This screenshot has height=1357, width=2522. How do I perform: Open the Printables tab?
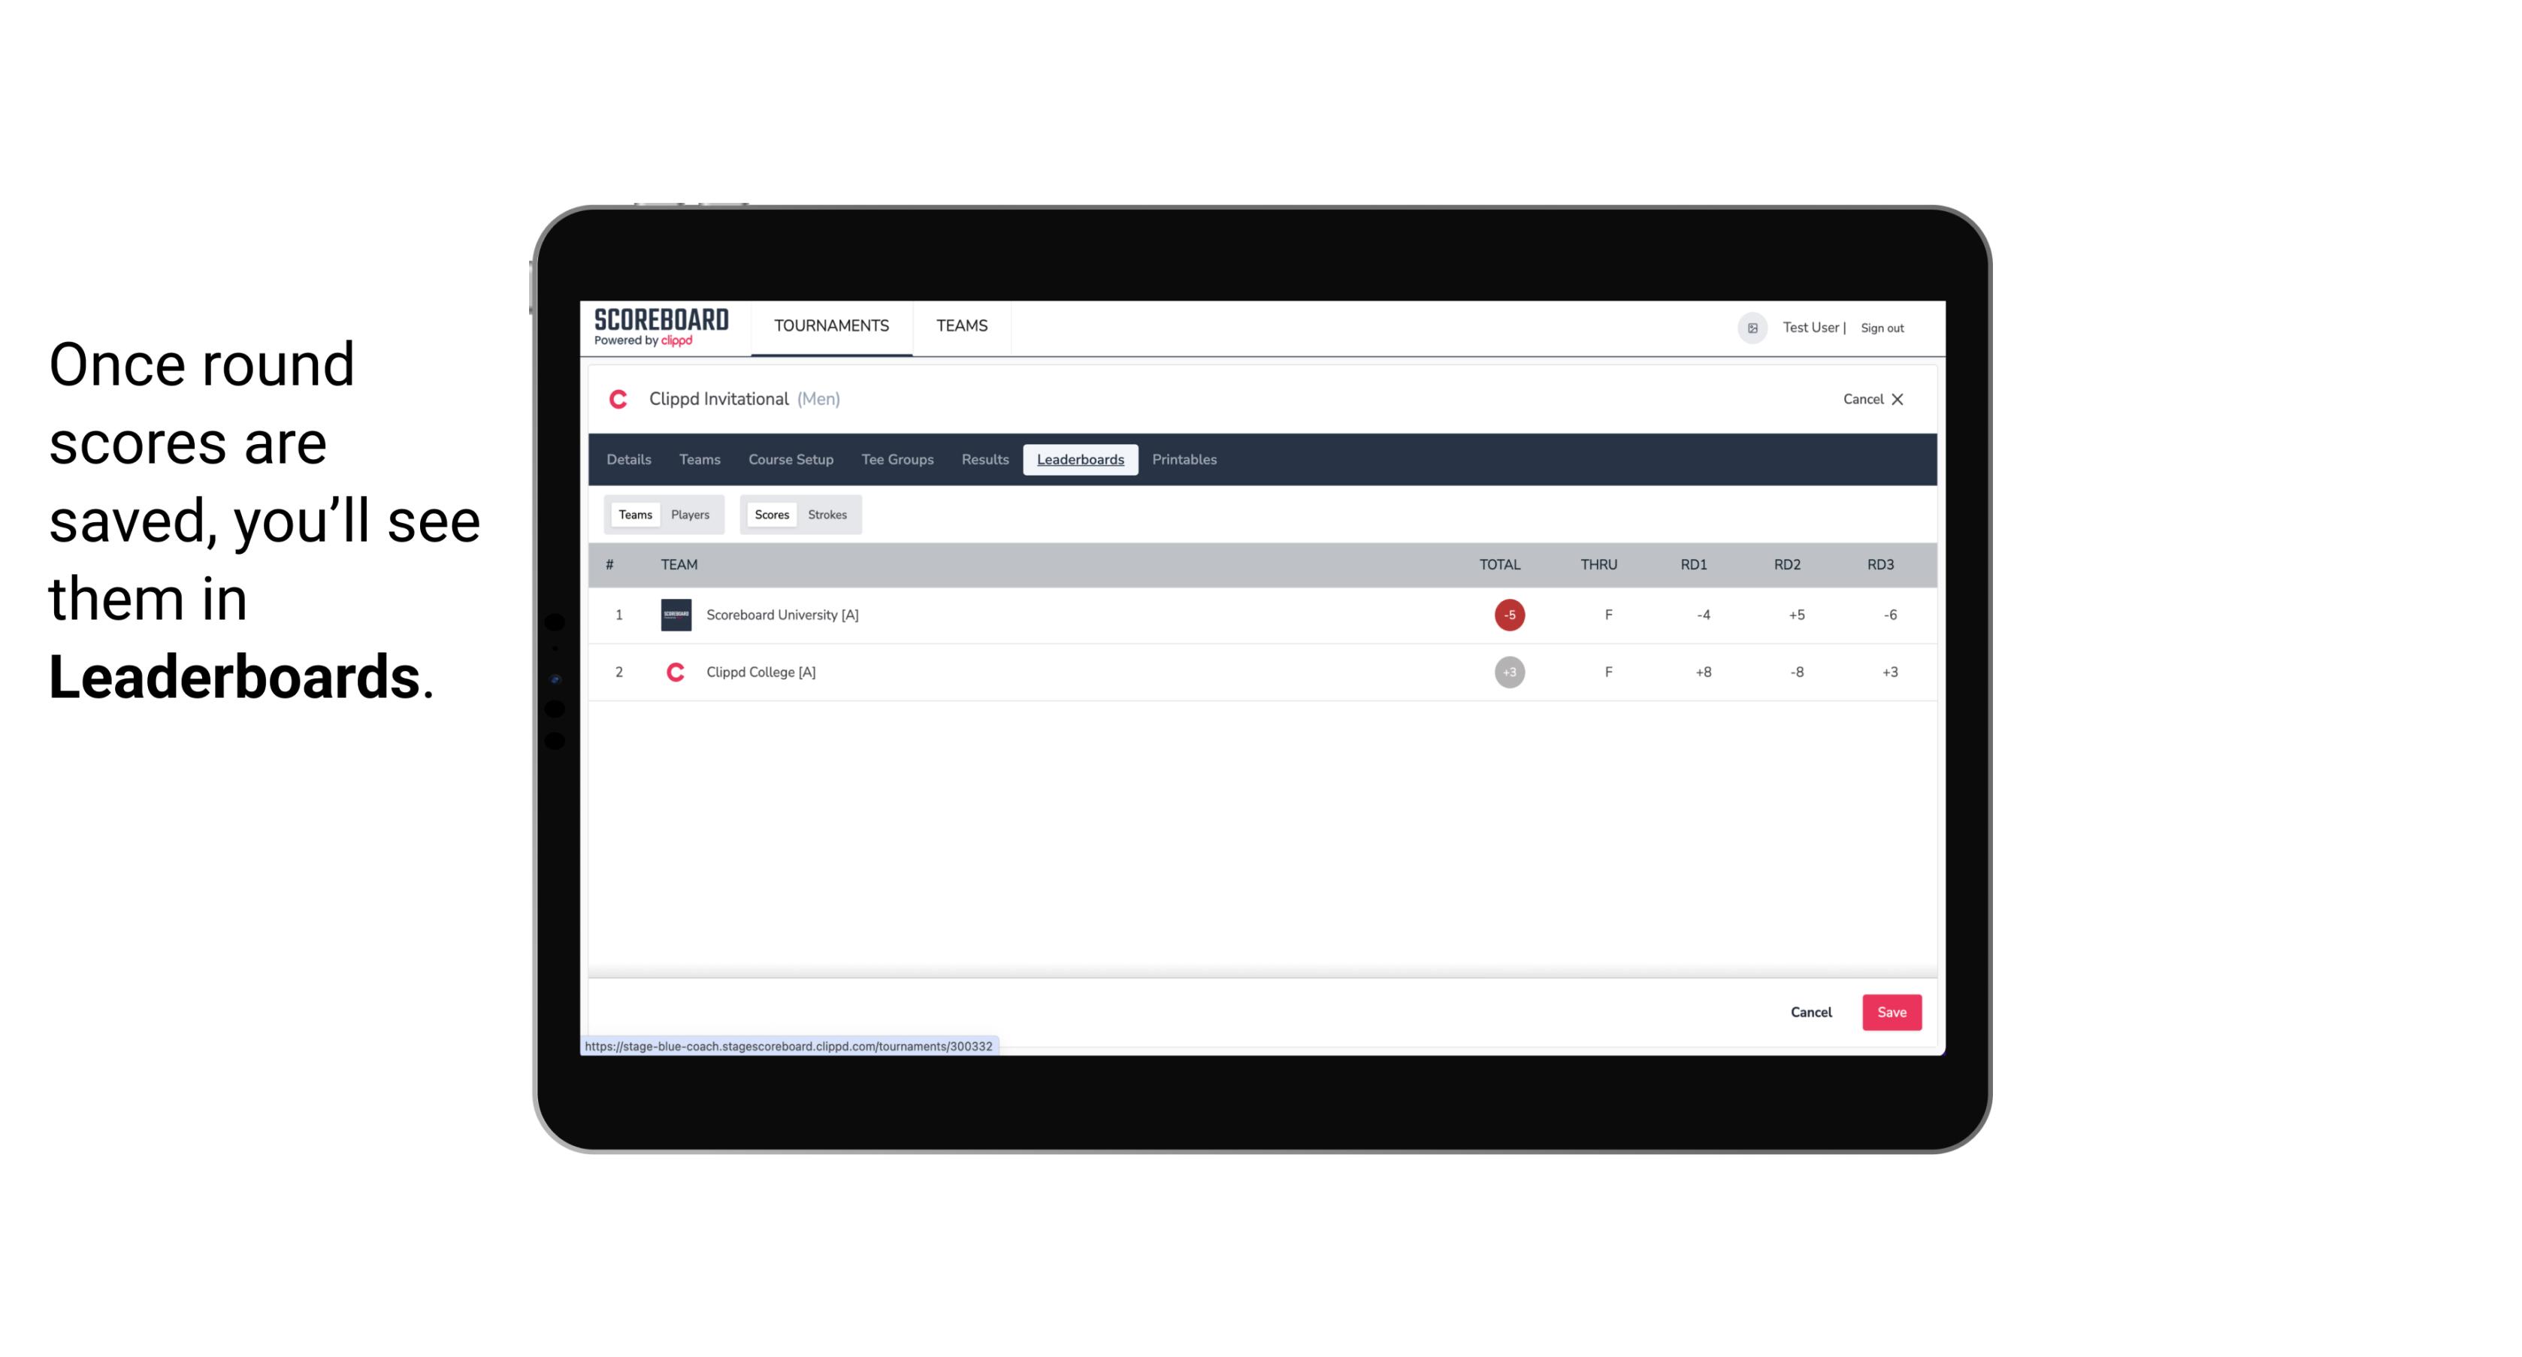point(1185,460)
